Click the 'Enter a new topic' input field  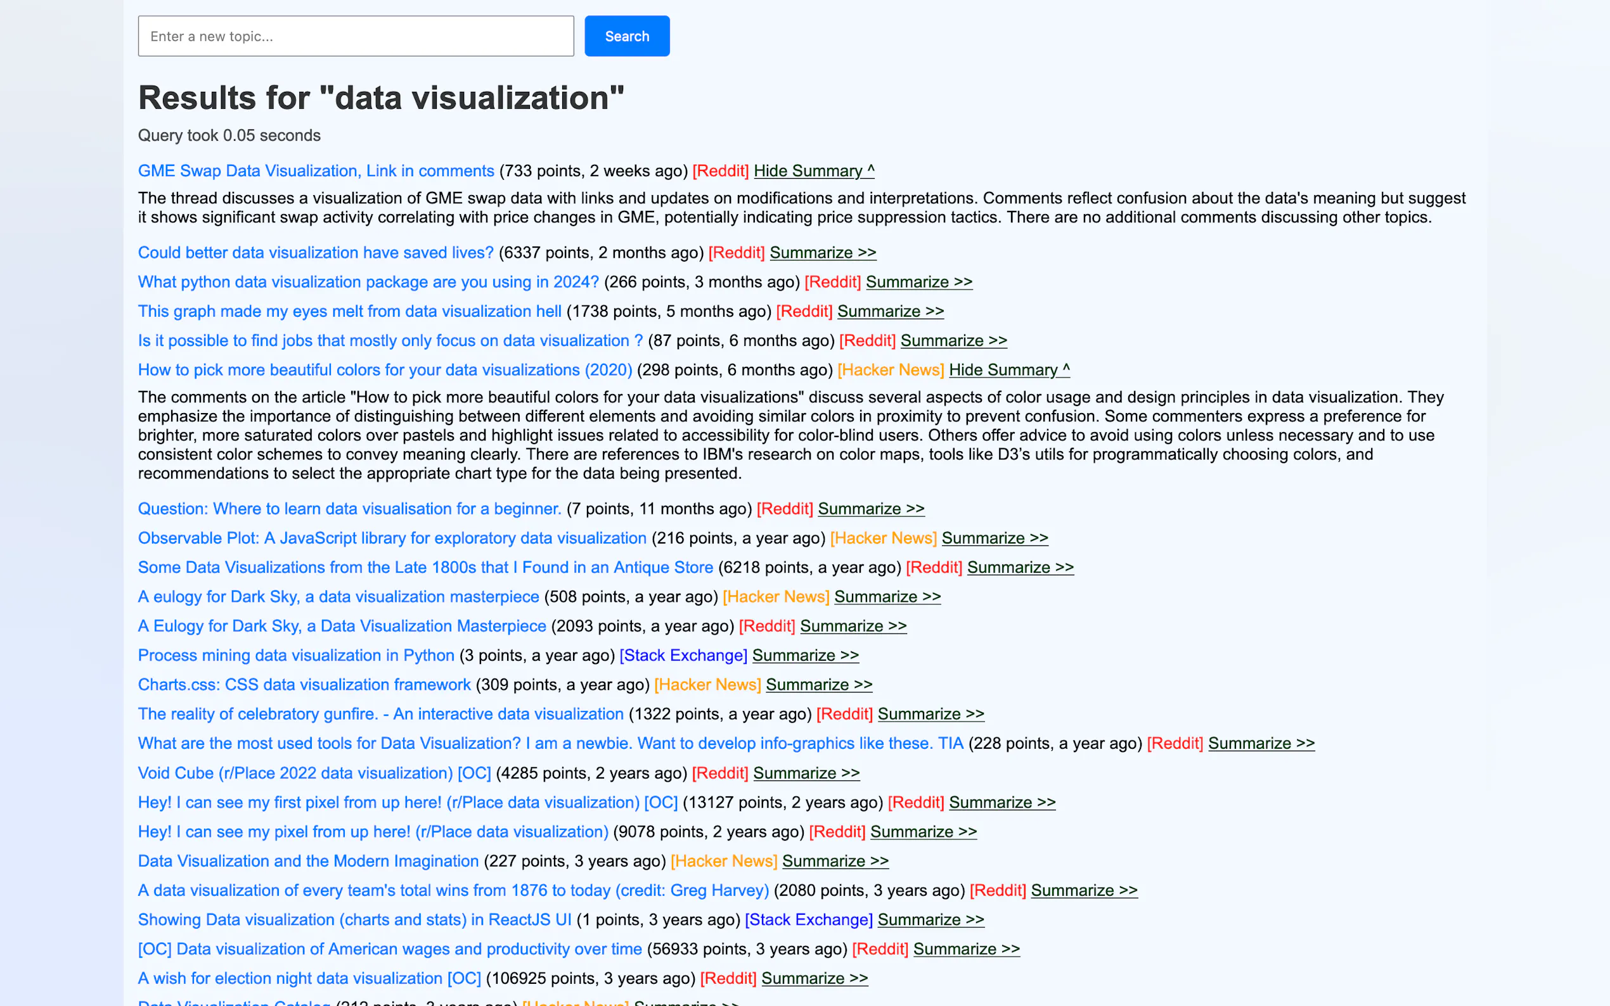356,36
